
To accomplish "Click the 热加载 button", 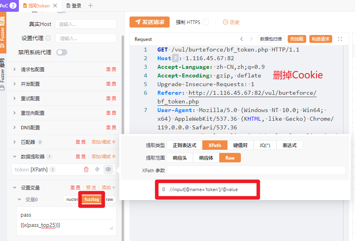I will [x=297, y=39].
